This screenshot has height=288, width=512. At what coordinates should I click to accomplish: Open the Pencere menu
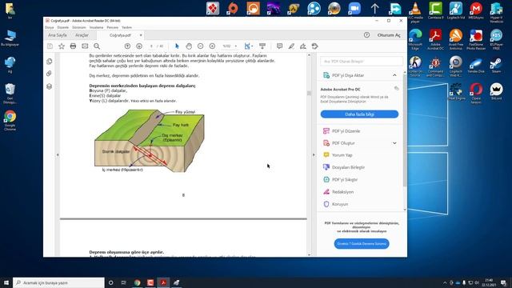pos(112,27)
